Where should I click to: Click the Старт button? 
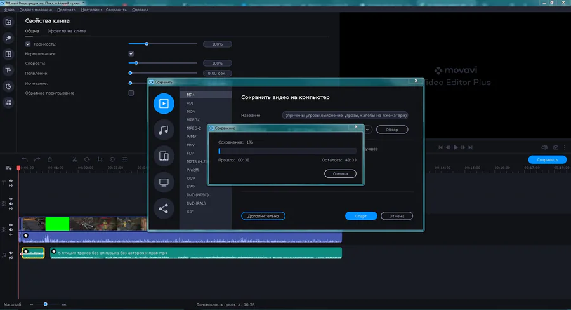[x=361, y=216]
